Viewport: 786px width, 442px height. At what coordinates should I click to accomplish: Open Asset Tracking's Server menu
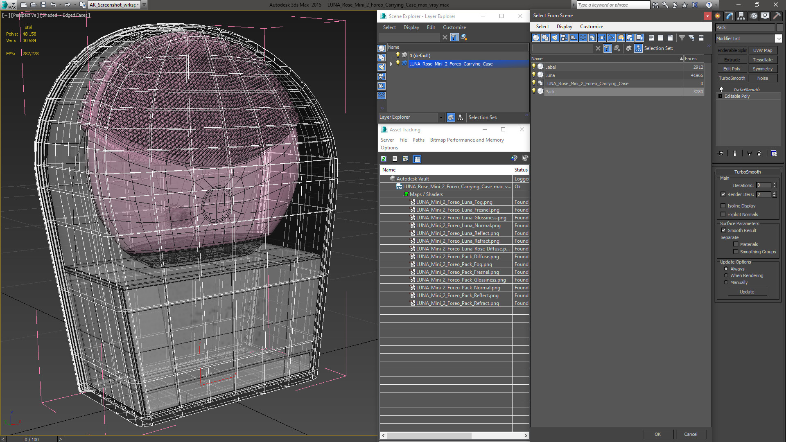(387, 140)
